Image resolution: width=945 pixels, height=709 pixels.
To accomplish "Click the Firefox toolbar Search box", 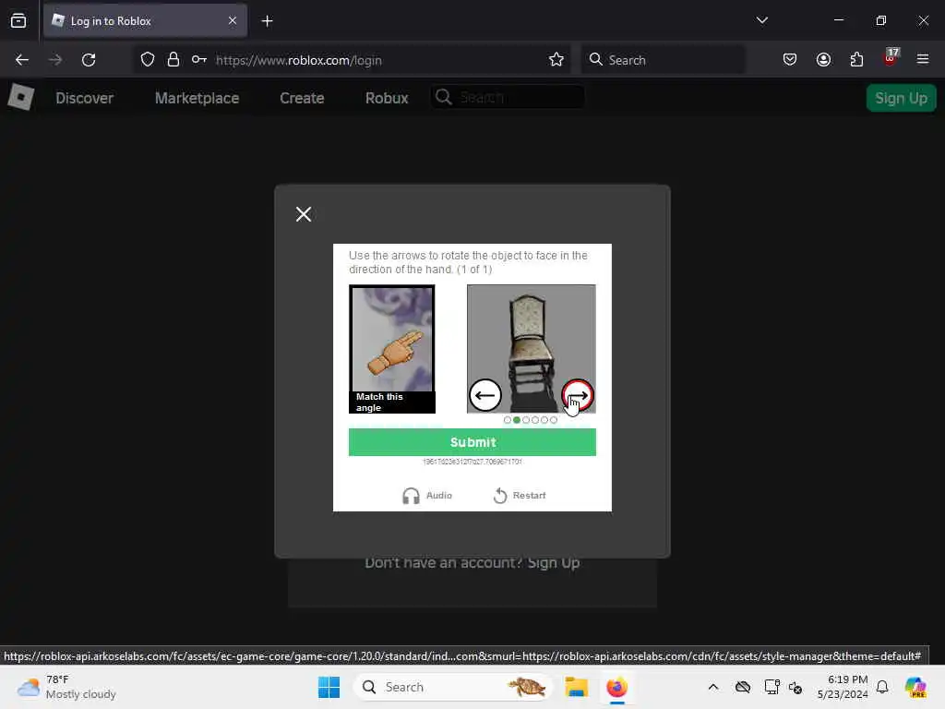I will click(x=663, y=60).
